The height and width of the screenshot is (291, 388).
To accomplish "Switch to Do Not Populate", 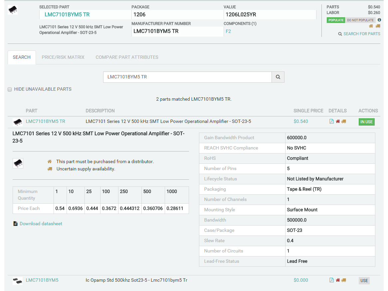I will (360, 20).
